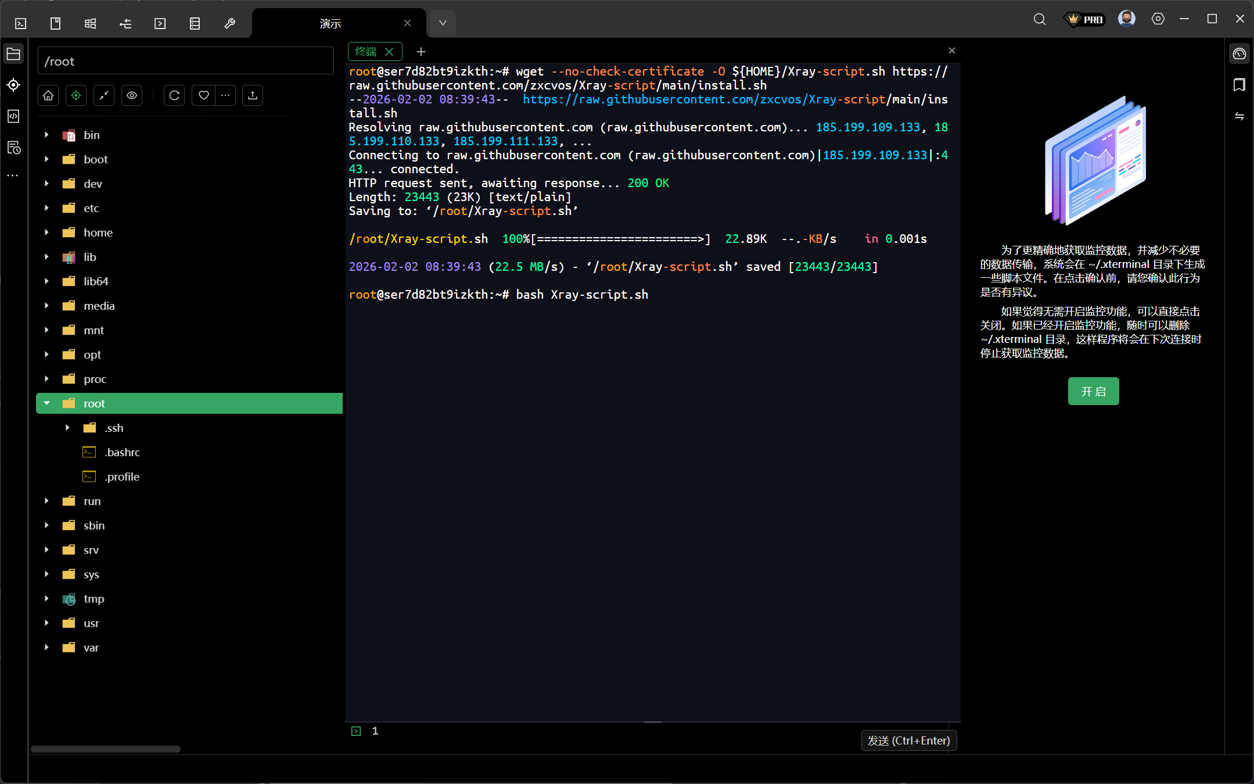Open the tab list dropdown chevron
The width and height of the screenshot is (1254, 784).
click(443, 23)
